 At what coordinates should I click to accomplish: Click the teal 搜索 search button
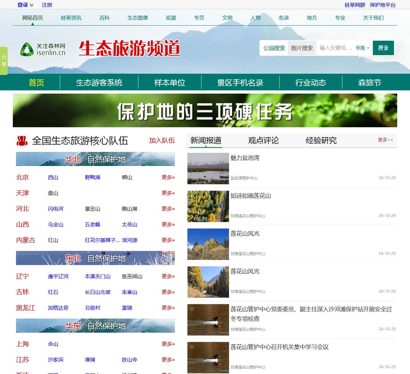point(383,48)
